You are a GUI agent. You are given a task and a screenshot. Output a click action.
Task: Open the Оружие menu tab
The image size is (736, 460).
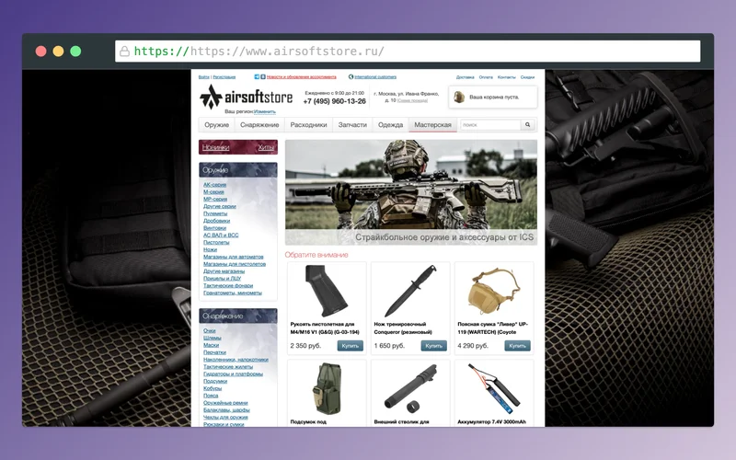tap(216, 125)
